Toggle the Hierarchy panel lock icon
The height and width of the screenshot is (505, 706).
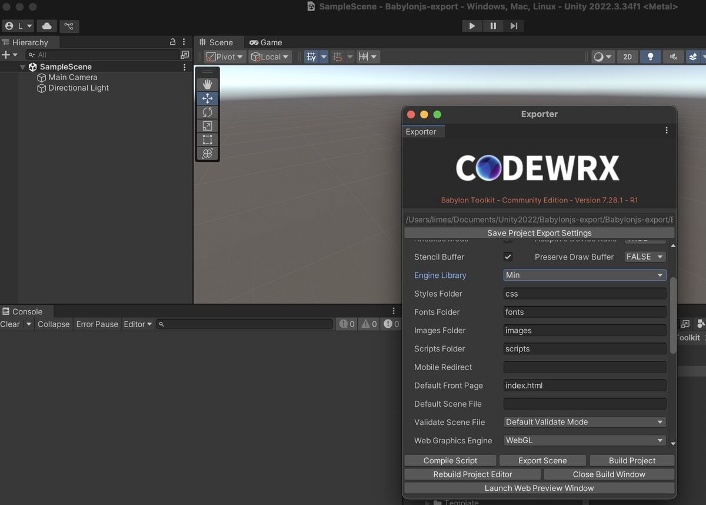tap(172, 42)
